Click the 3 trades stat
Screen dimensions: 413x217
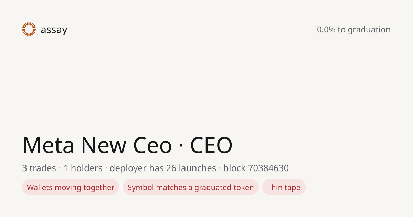[39, 168]
